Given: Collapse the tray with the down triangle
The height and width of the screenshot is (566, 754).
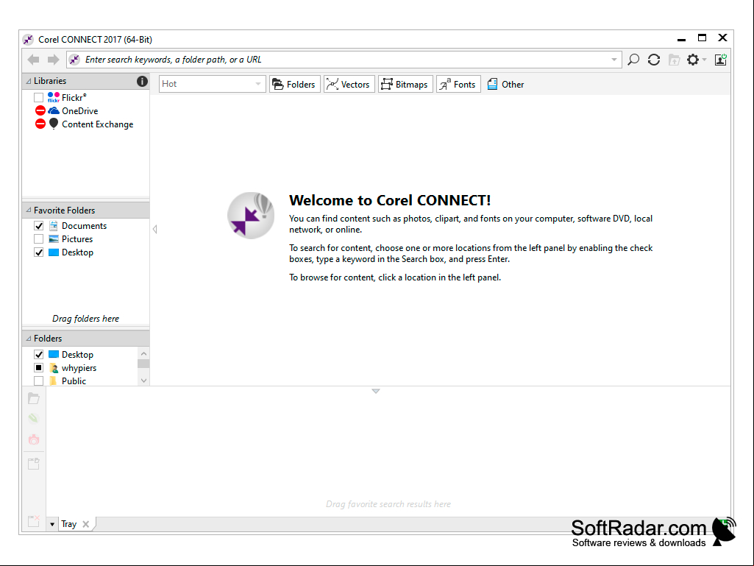Looking at the screenshot, I should [x=376, y=392].
